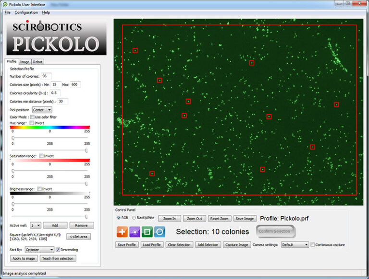Switch to the Image tab
369x279 pixels.
coord(25,62)
